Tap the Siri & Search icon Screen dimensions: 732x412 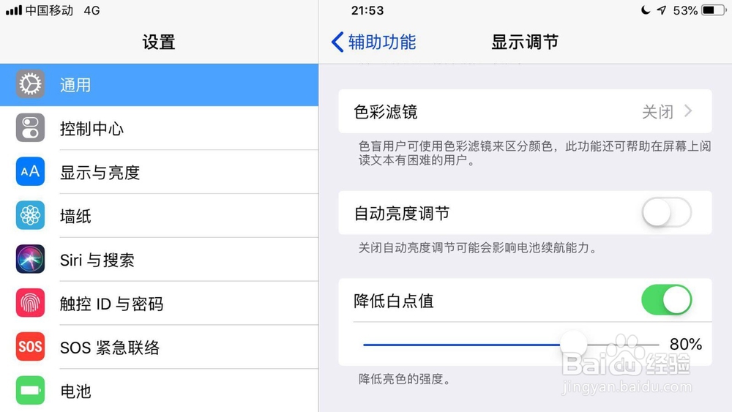30,260
